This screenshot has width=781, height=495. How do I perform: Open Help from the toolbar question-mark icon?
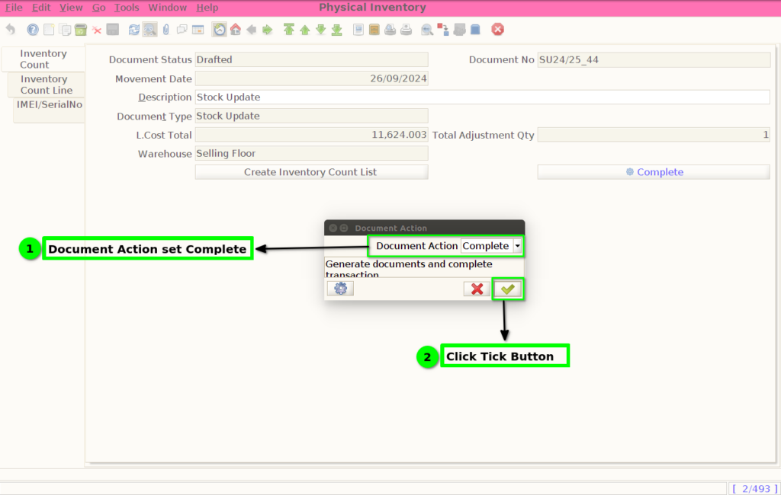pos(33,30)
